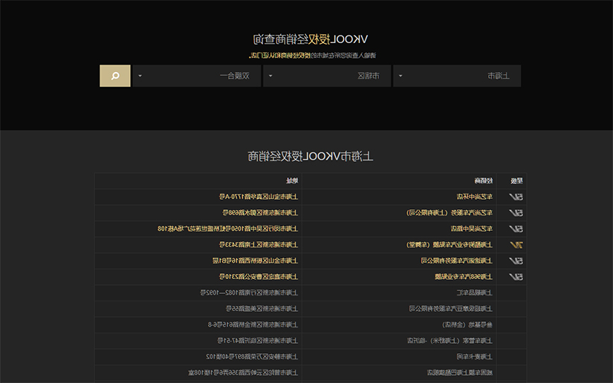
Task: Click star badge in 车艺尚吴中路店 row
Action: (516, 229)
